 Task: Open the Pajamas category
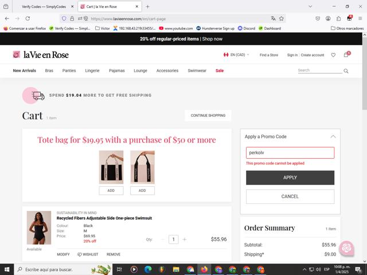point(117,70)
